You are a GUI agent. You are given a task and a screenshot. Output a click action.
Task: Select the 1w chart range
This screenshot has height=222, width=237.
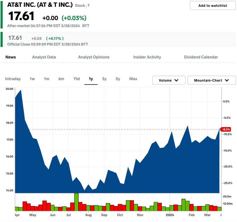32,79
